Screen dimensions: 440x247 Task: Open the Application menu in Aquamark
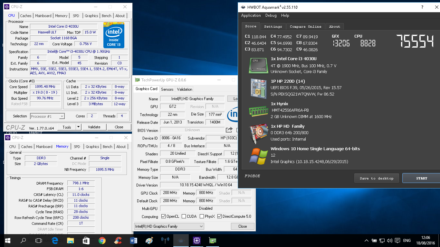tap(251, 15)
